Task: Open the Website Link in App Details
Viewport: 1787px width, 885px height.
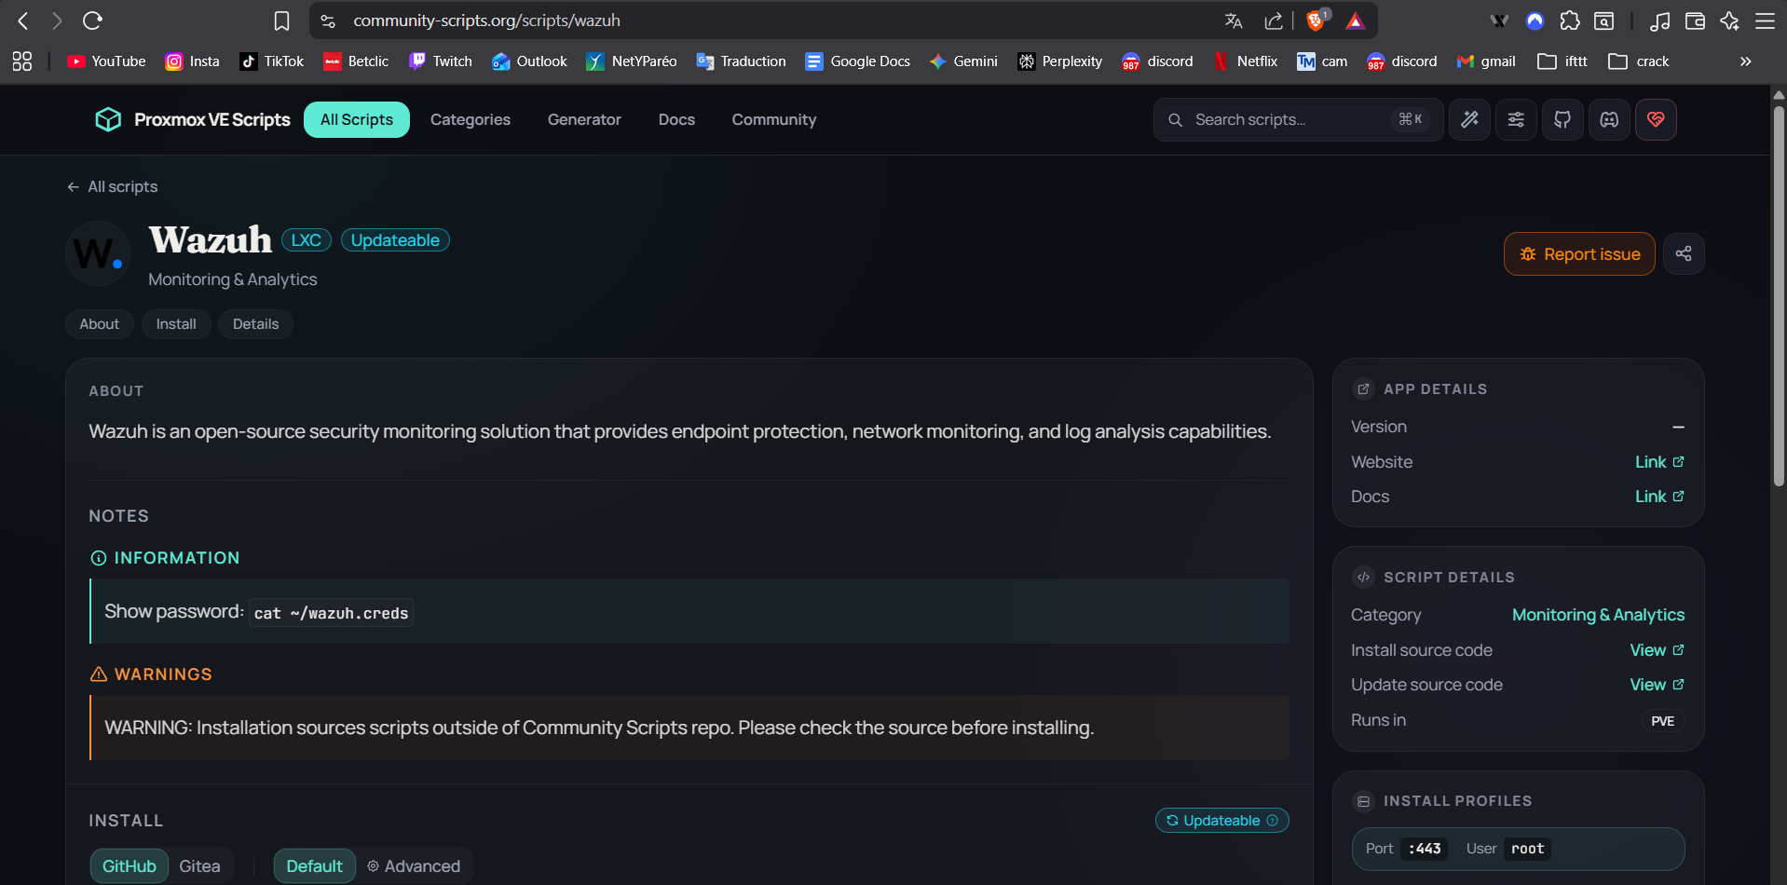Action: pos(1659,462)
